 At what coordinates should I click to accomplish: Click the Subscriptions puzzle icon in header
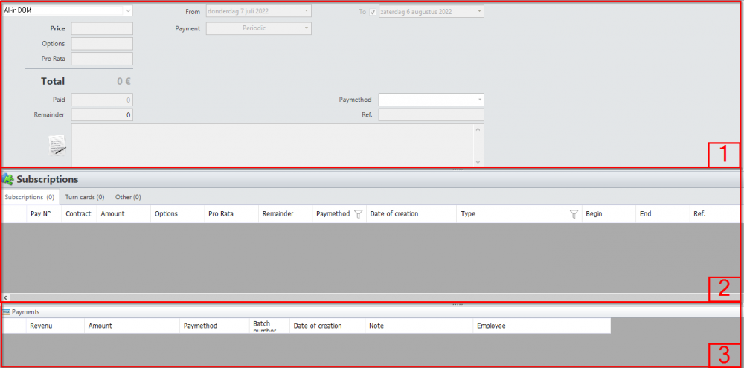[8, 179]
